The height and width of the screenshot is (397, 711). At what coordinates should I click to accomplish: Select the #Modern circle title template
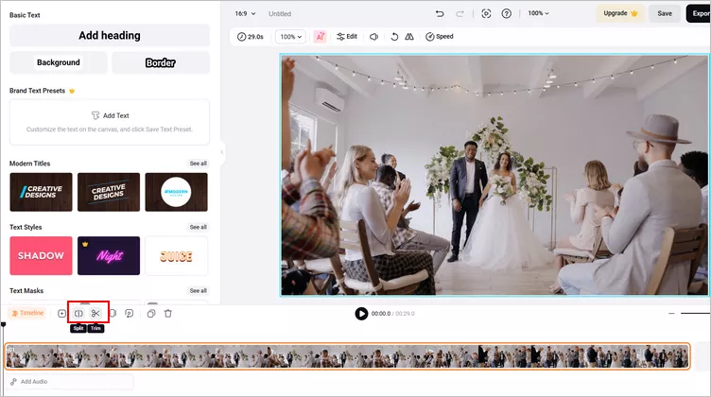click(x=177, y=192)
